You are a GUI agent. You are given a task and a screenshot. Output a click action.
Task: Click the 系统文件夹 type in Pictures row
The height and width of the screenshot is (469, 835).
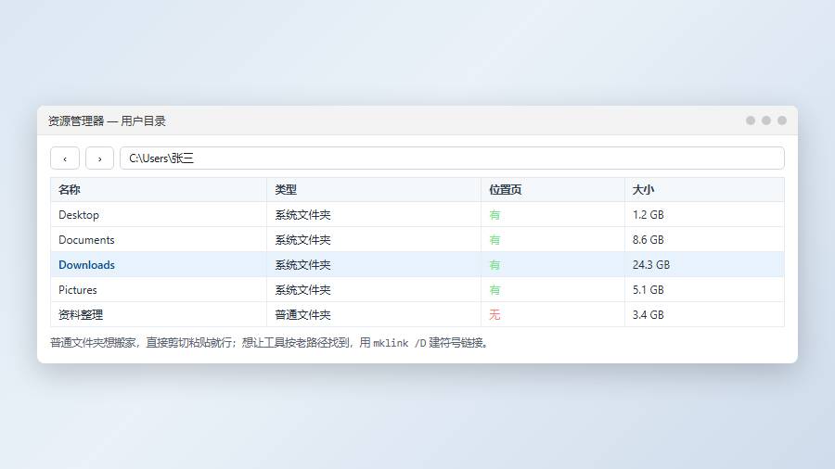(x=303, y=290)
